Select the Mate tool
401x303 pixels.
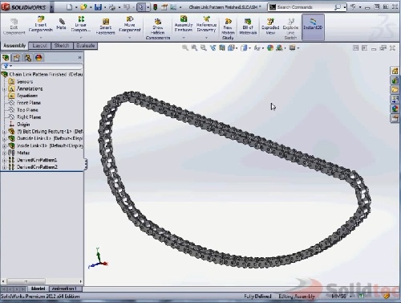click(x=61, y=24)
